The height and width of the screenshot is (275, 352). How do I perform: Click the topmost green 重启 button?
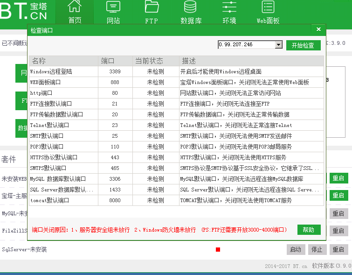tap(338, 178)
